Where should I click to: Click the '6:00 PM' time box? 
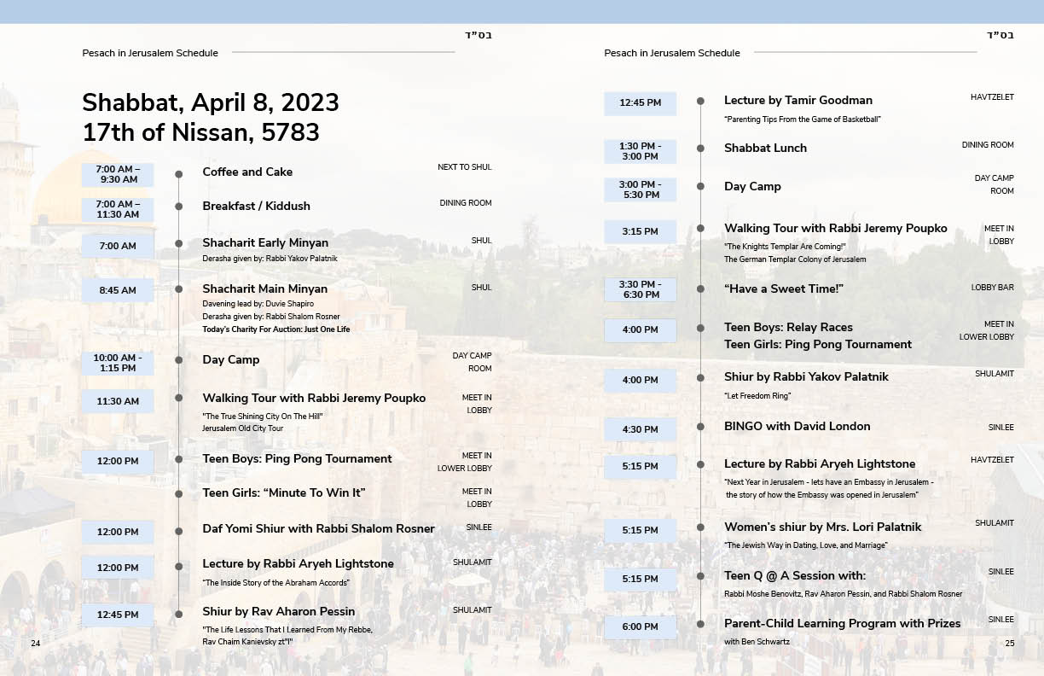point(640,626)
